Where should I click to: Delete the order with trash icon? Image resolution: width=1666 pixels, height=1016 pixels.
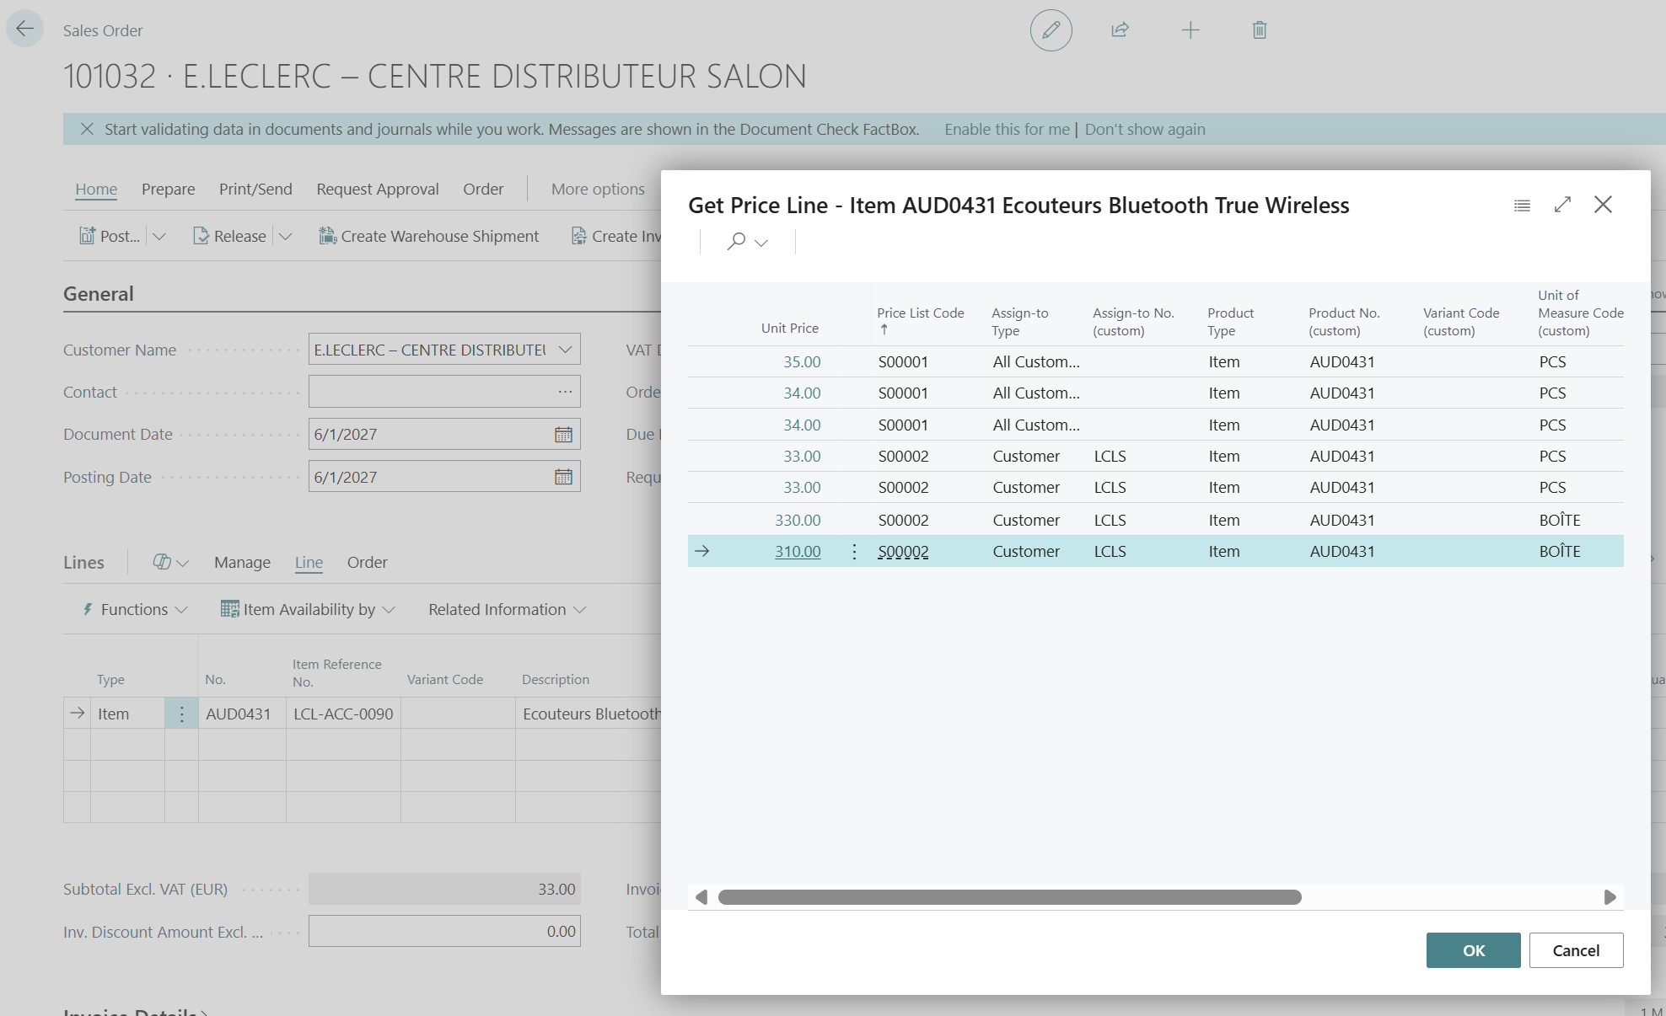coord(1260,30)
